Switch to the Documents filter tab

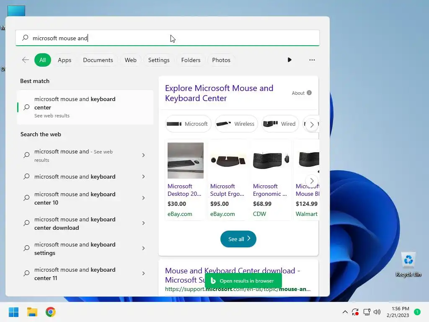click(98, 60)
